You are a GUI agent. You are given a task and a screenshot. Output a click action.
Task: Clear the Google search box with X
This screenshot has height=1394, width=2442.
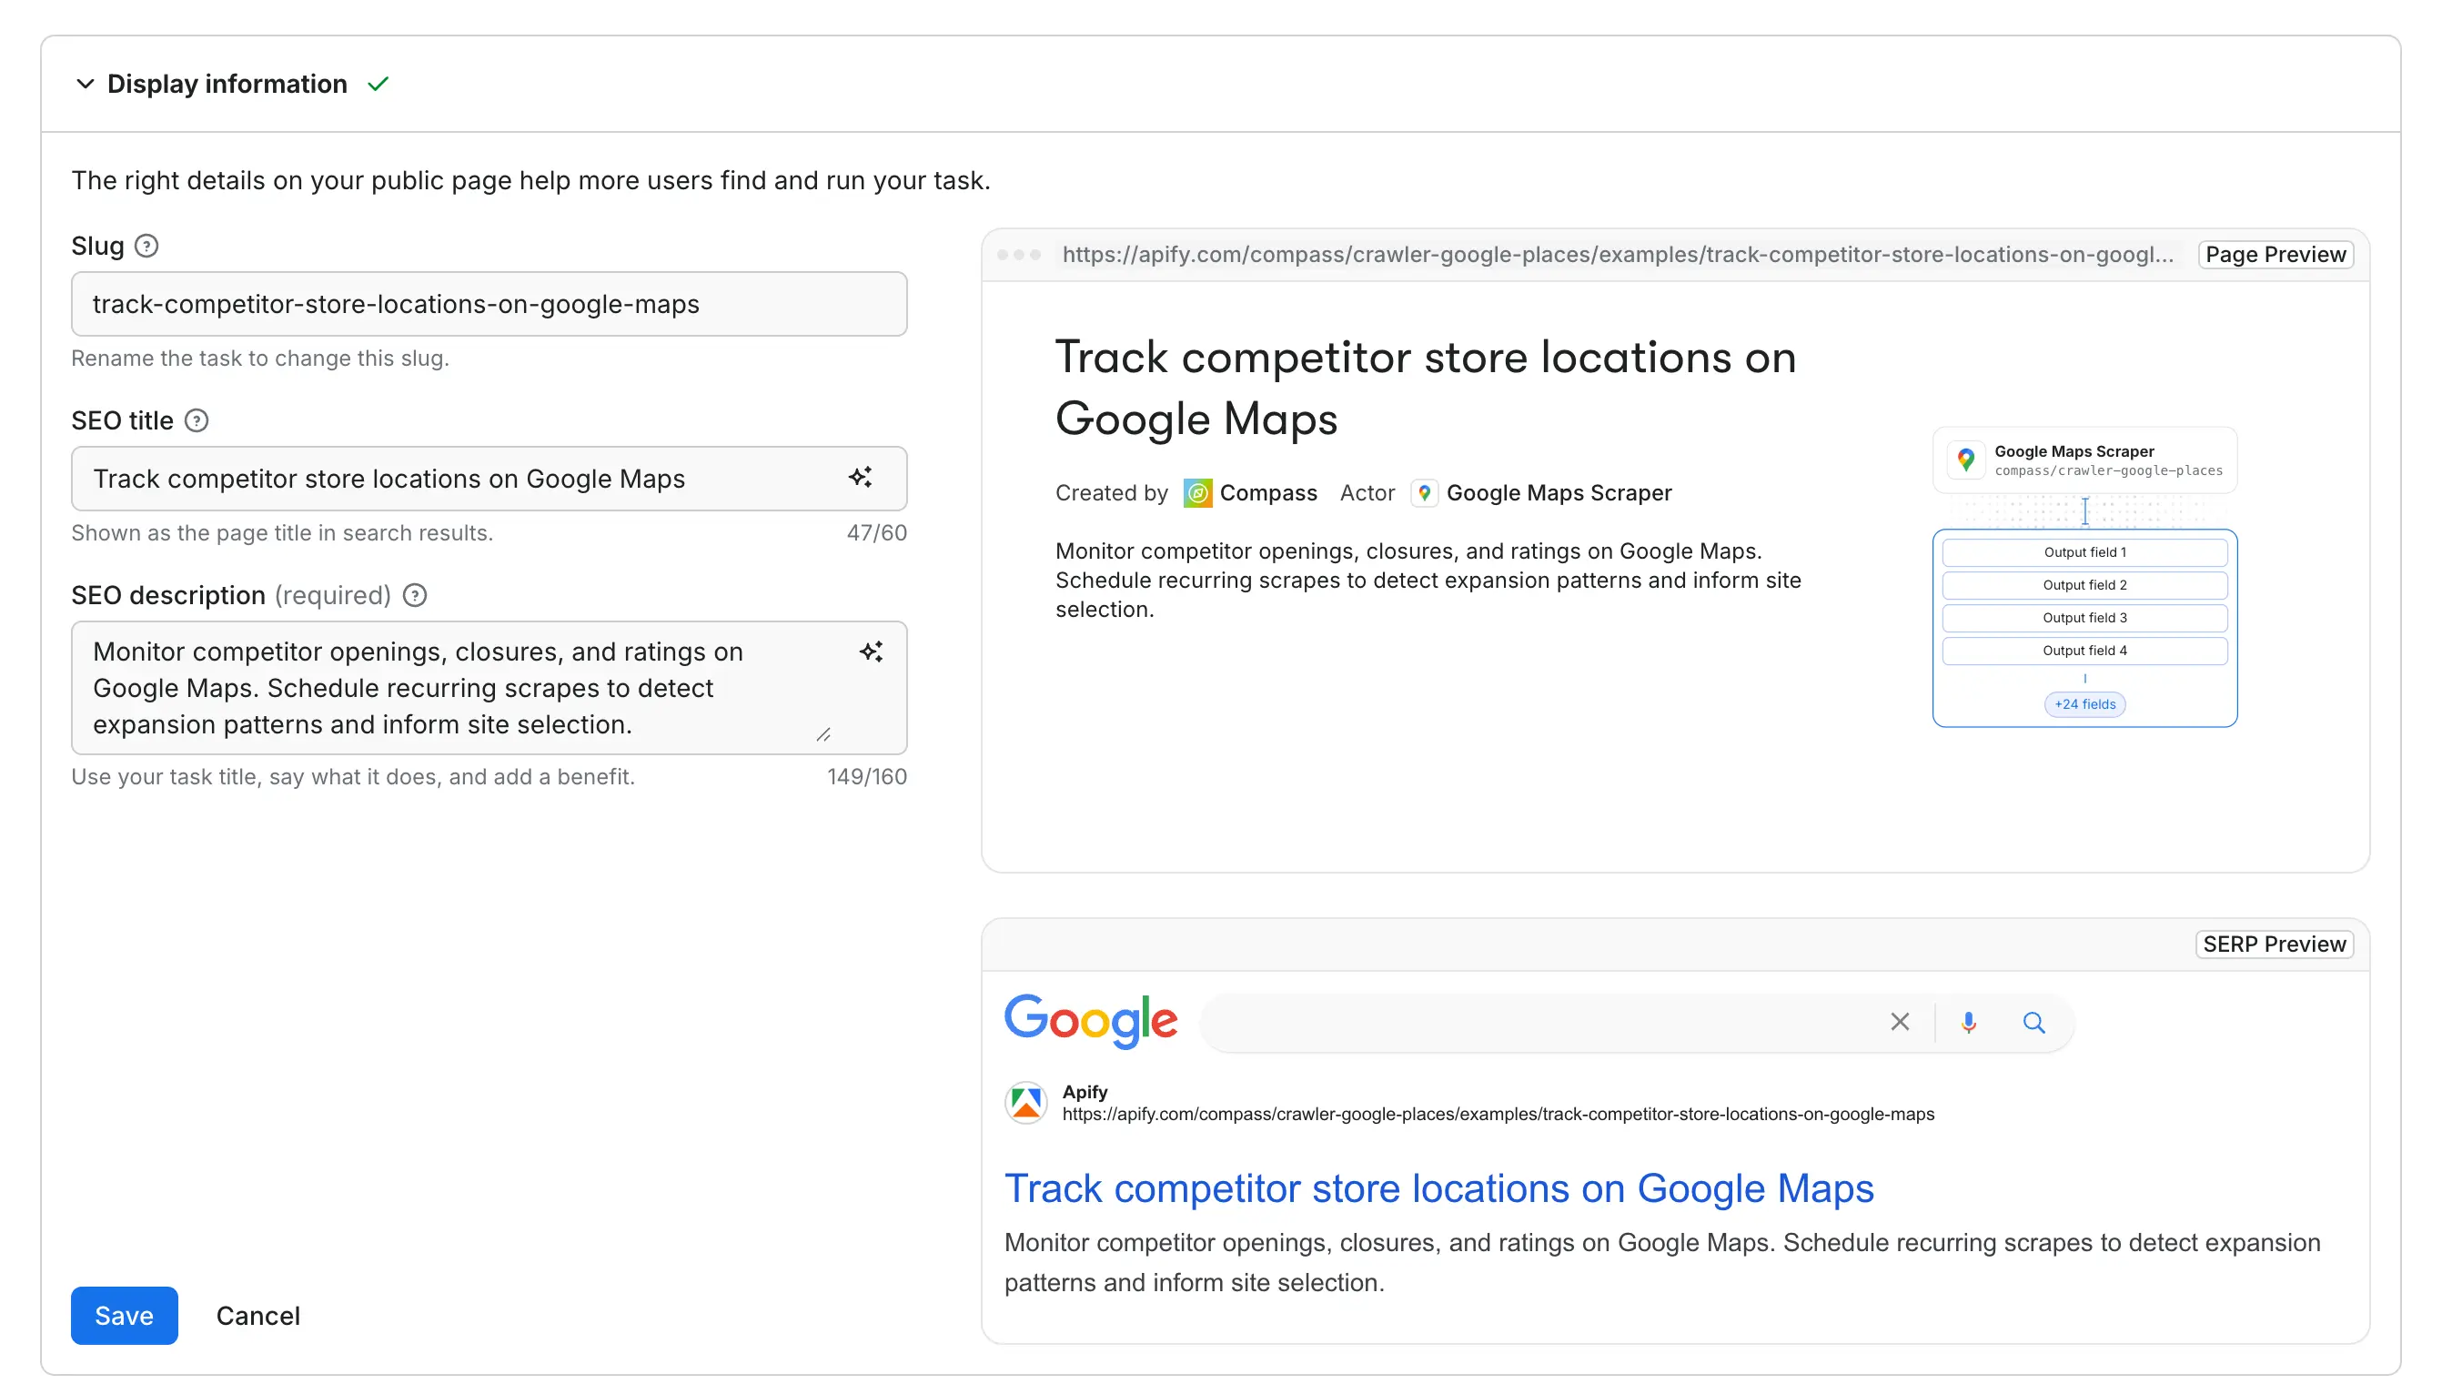(1899, 1022)
